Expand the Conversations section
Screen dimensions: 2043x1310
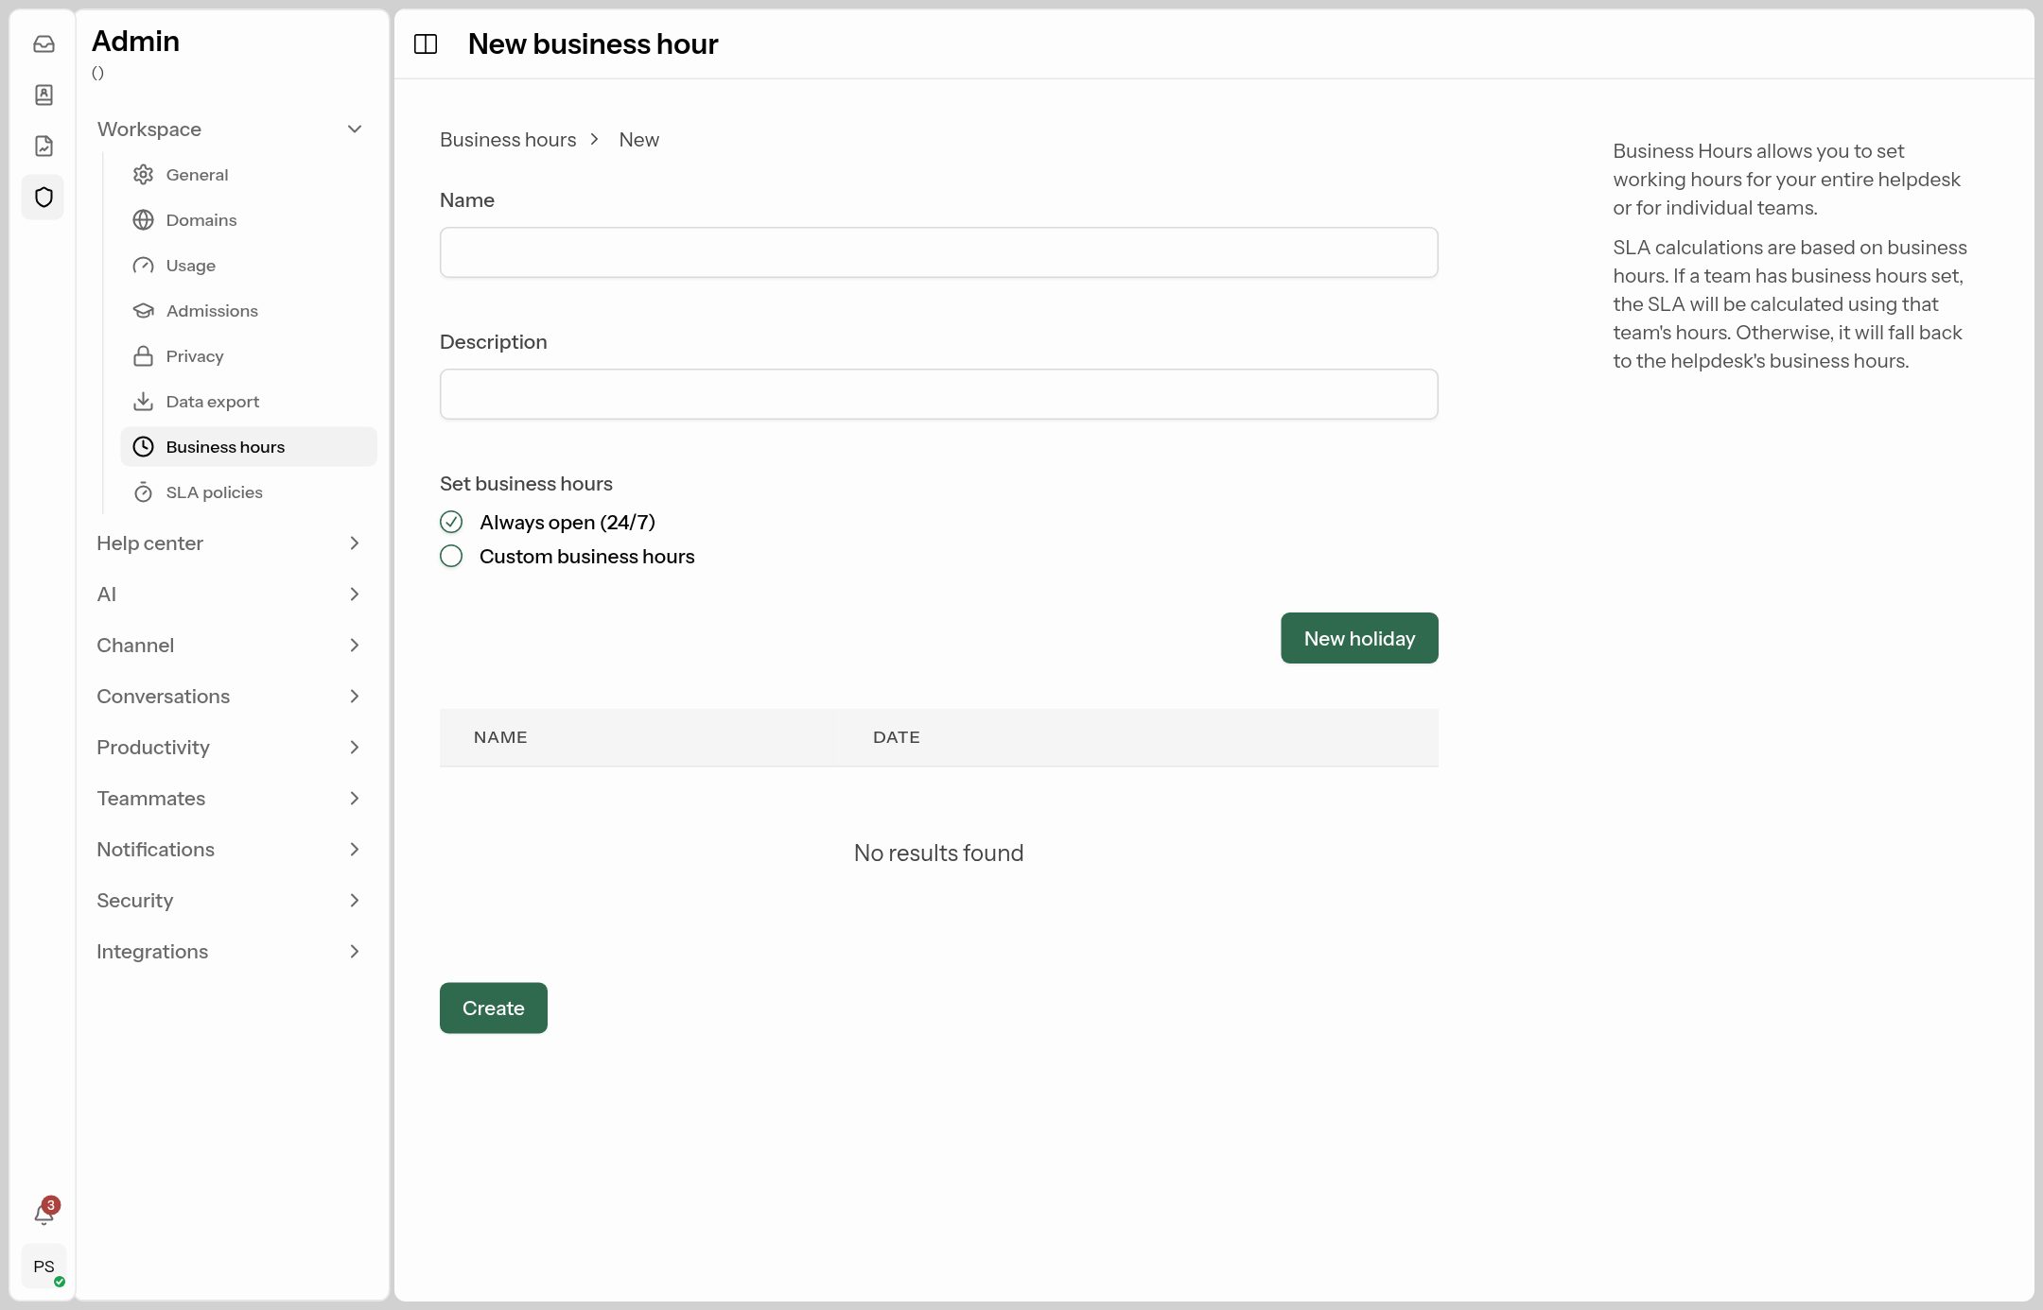(x=230, y=697)
